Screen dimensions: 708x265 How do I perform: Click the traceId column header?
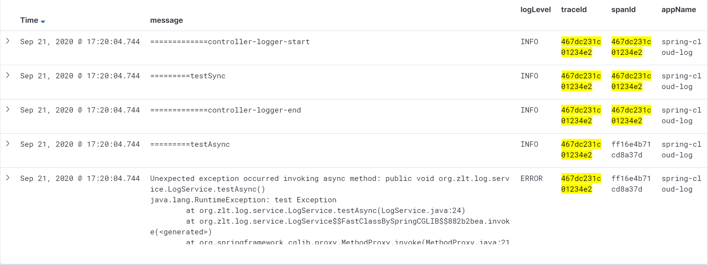tap(574, 10)
